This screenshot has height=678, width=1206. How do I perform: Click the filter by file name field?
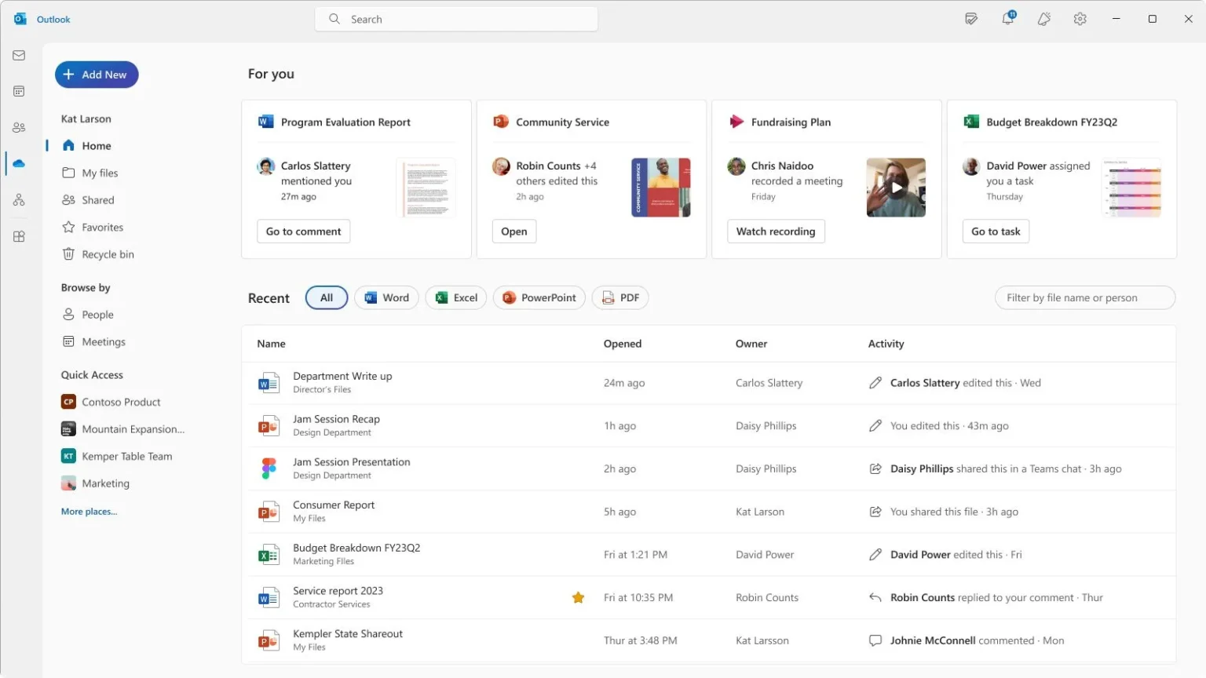tap(1084, 297)
